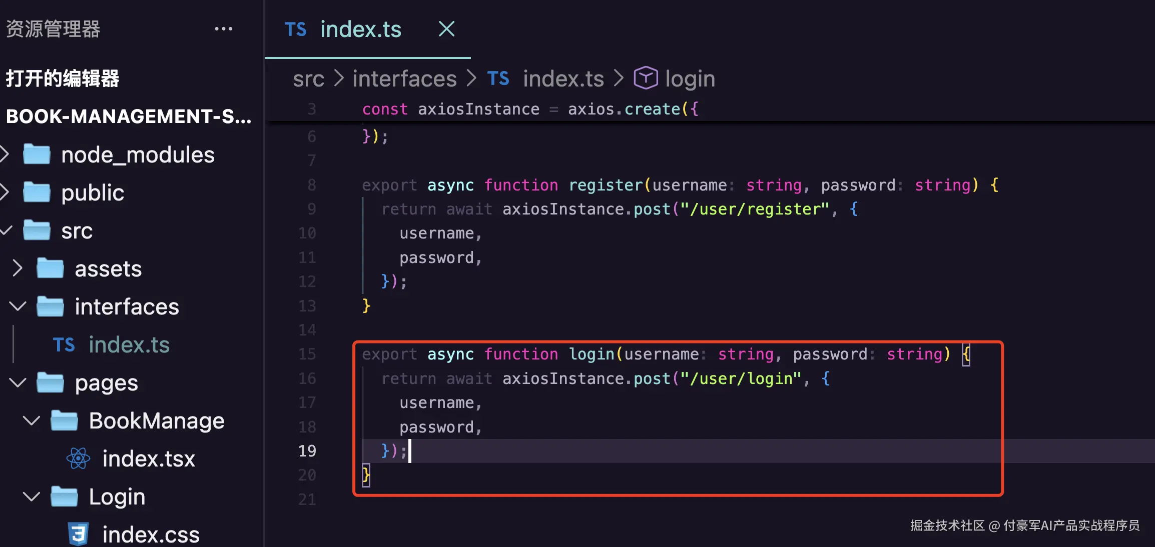Image resolution: width=1155 pixels, height=547 pixels.
Task: Click the src breadcrumb segment
Action: click(309, 79)
